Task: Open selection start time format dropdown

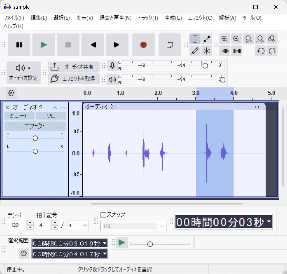Action: [x=105, y=243]
